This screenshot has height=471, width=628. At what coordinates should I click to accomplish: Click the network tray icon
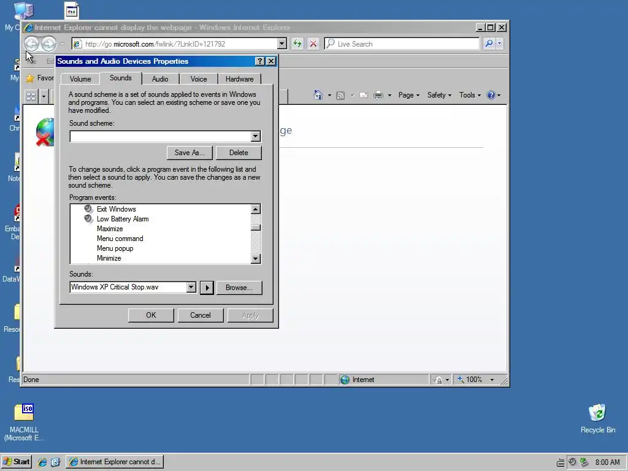pos(584,462)
